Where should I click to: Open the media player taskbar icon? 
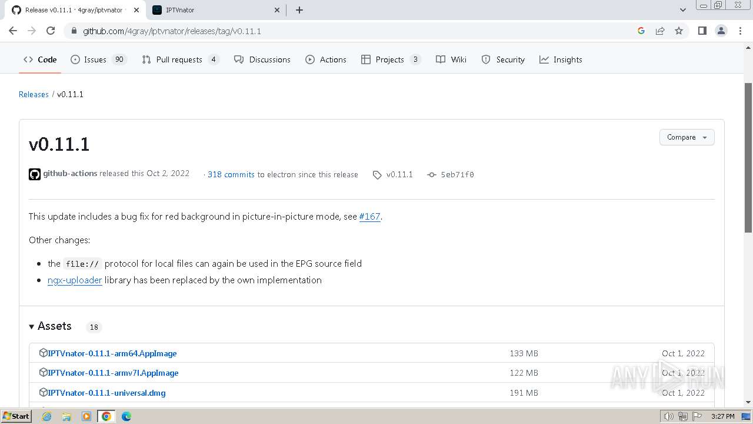(x=86, y=416)
